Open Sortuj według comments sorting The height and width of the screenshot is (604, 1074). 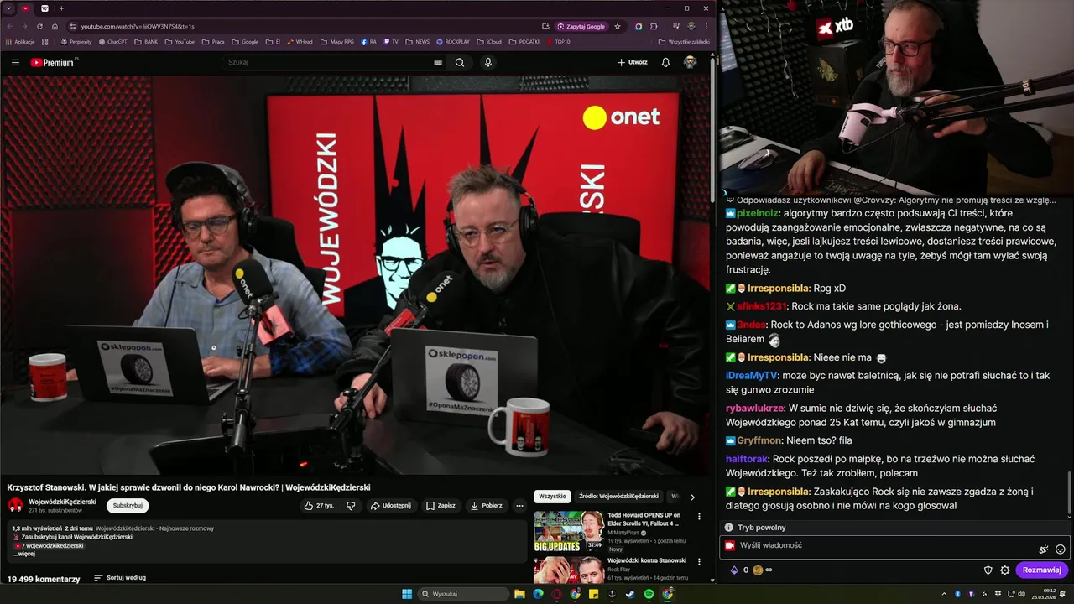tap(120, 578)
